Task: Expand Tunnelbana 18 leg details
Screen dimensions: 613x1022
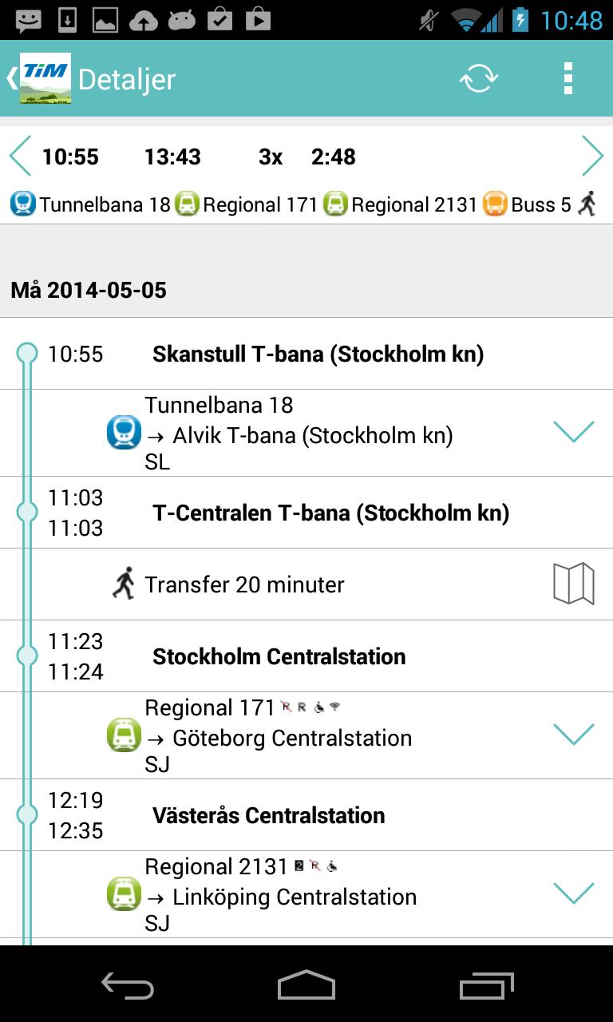Action: (x=574, y=432)
